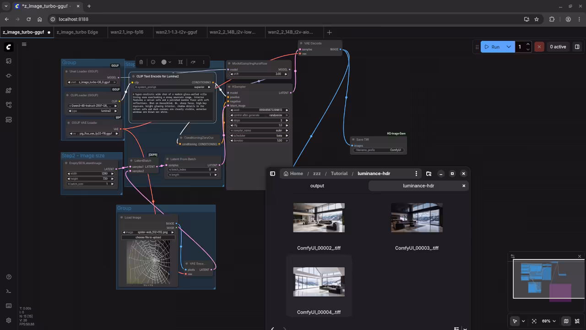The image size is (586, 330).
Task: Toggle the right side panel in ComfyUI
Action: tap(577, 47)
